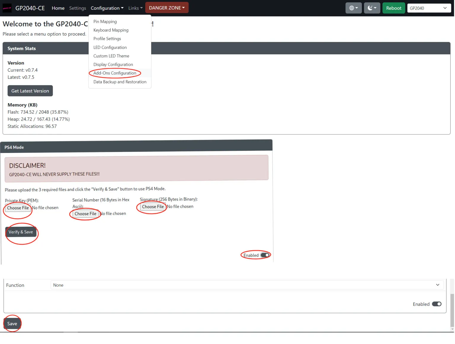455x344 pixels.
Task: Expand the Function dropdown set to None
Action: [247, 285]
